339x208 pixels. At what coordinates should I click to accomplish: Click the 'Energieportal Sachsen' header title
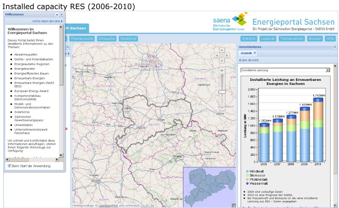293,22
